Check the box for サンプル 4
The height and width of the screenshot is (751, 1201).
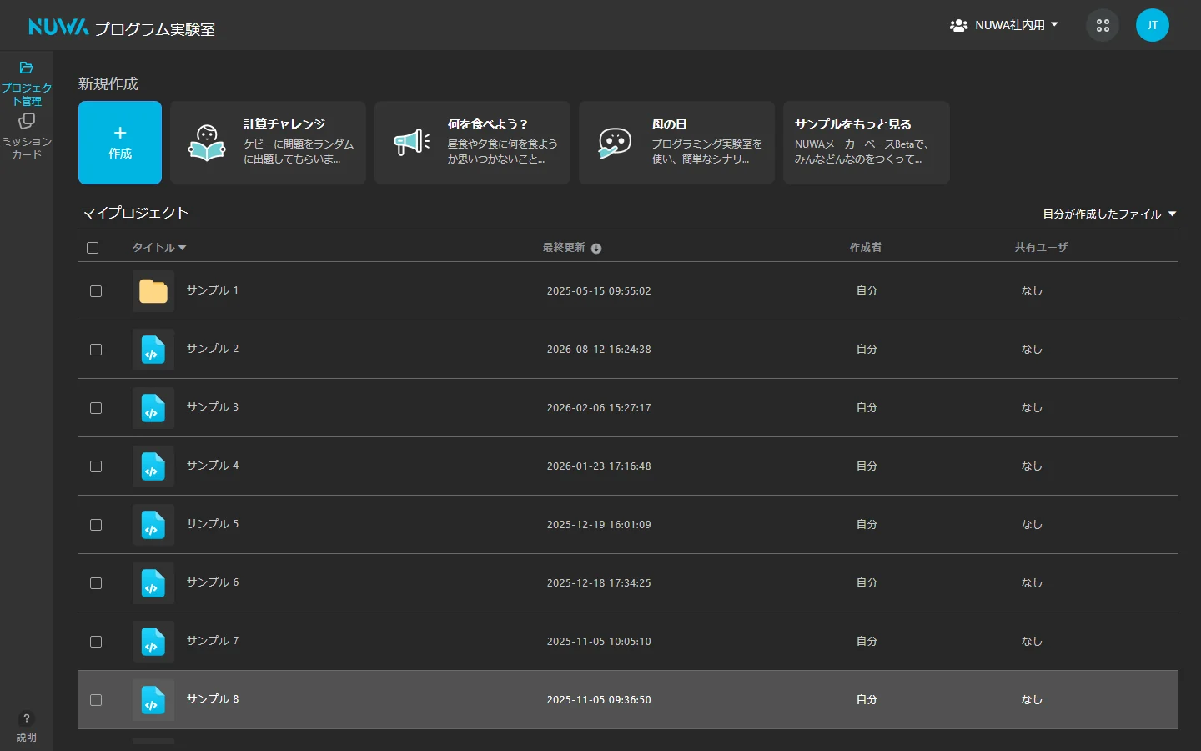[x=96, y=466]
